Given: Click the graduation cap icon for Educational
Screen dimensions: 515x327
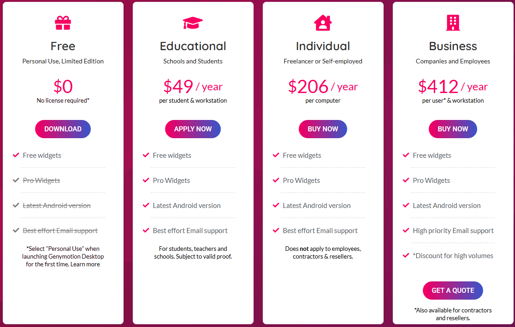Looking at the screenshot, I should (x=193, y=23).
